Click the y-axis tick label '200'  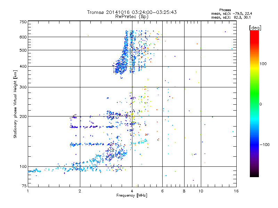[x=23, y=116]
